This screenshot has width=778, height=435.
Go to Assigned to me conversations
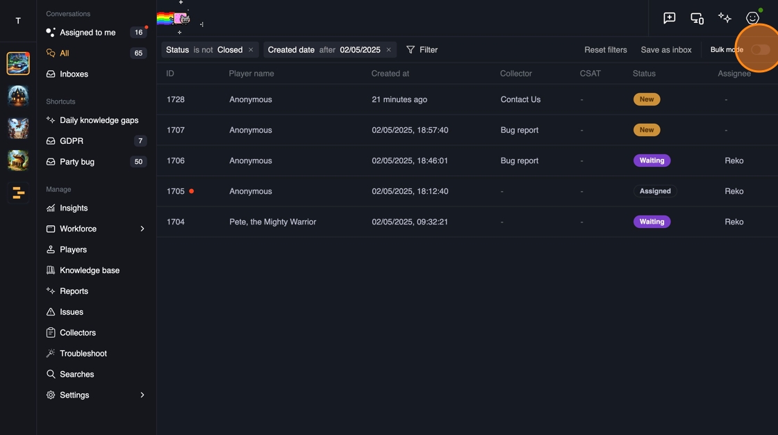[88, 33]
